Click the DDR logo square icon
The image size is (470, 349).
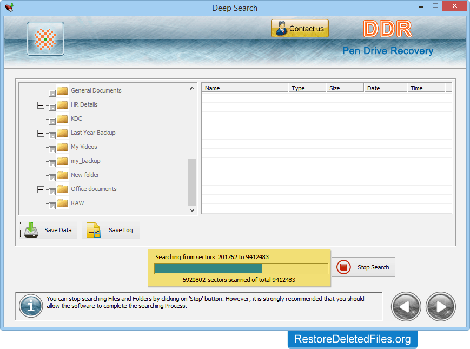[x=45, y=38]
